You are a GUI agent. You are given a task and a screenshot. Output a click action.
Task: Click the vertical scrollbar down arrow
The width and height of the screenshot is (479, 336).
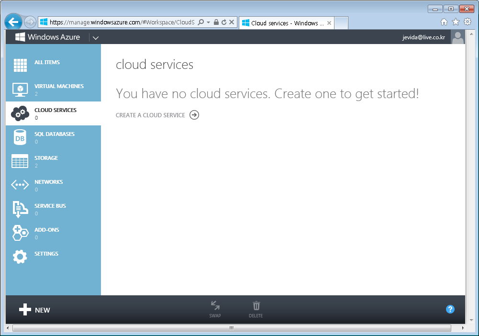tap(471, 320)
